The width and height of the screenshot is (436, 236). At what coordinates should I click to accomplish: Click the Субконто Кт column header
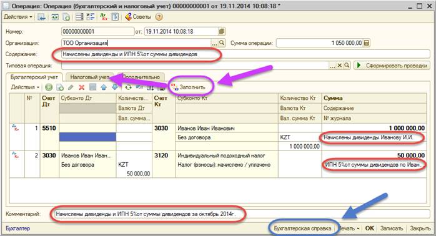(x=227, y=98)
